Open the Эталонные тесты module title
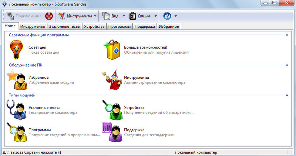 tap(44, 108)
